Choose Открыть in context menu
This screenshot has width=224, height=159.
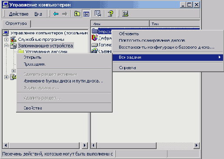coord(64,57)
